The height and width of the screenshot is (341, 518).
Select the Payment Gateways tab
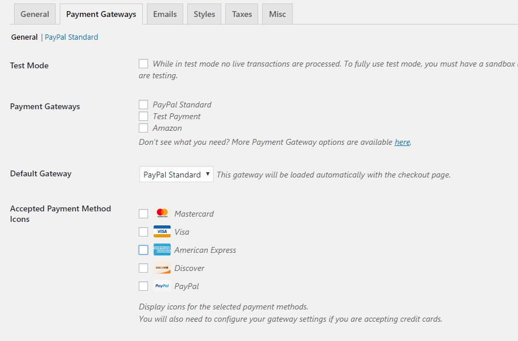(101, 14)
